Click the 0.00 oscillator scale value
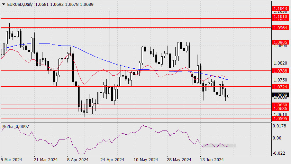 (277, 138)
